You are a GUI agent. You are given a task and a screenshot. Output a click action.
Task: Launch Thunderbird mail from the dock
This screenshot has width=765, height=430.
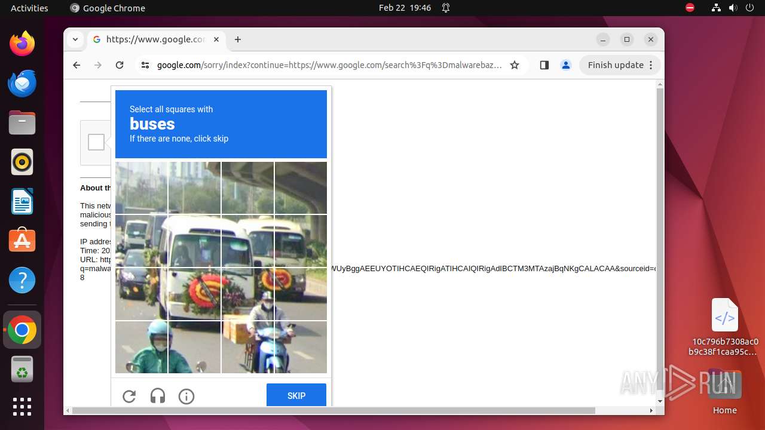[x=22, y=83]
